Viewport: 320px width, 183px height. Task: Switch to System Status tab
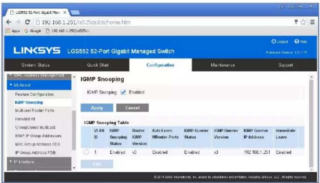point(36,65)
